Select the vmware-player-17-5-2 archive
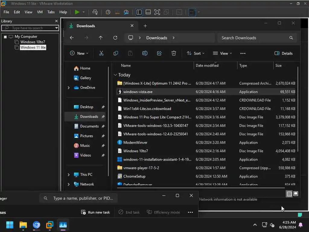 point(206,168)
